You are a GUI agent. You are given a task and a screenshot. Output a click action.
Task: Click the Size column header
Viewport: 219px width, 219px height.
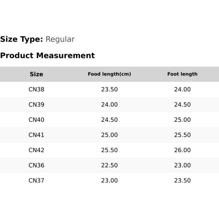[36, 74]
